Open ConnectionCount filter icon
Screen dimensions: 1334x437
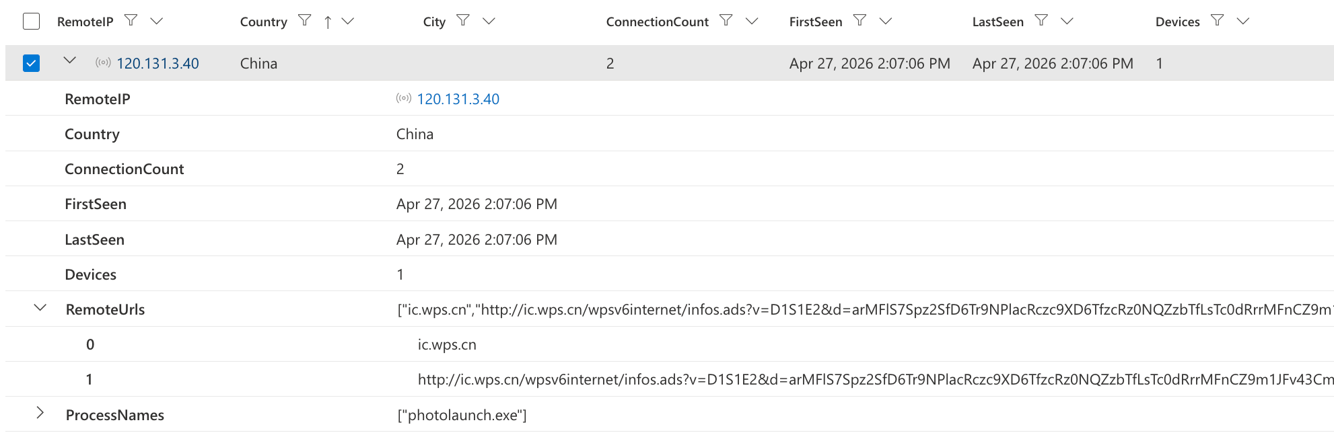726,20
